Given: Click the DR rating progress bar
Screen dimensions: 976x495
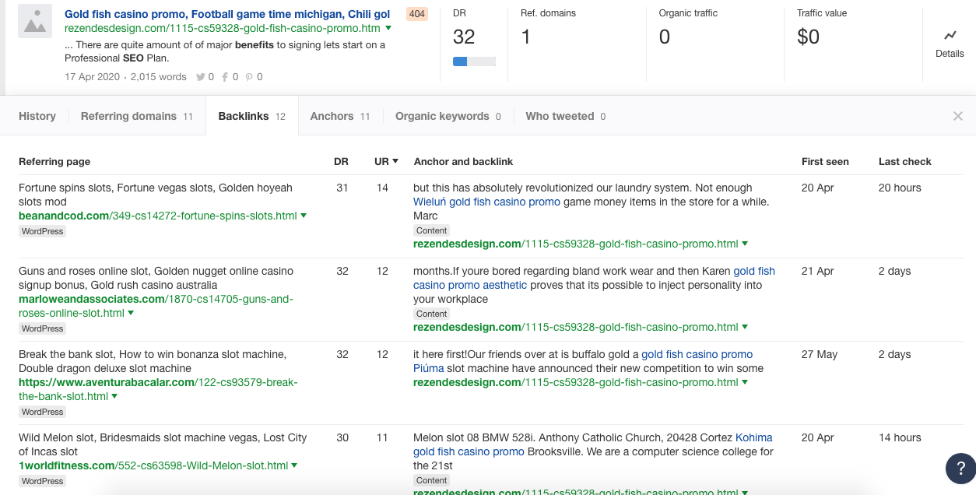Looking at the screenshot, I should coord(474,61).
